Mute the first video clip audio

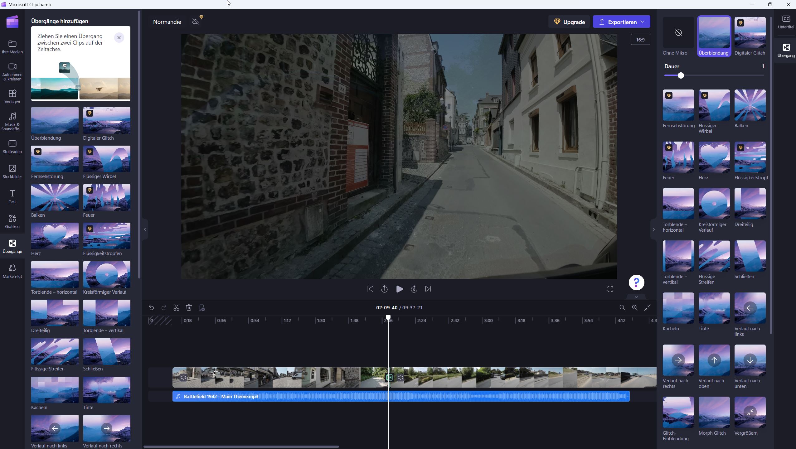183,378
